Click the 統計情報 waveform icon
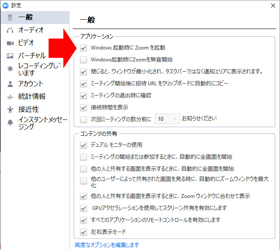The height and width of the screenshot is (250, 280). coord(10,97)
